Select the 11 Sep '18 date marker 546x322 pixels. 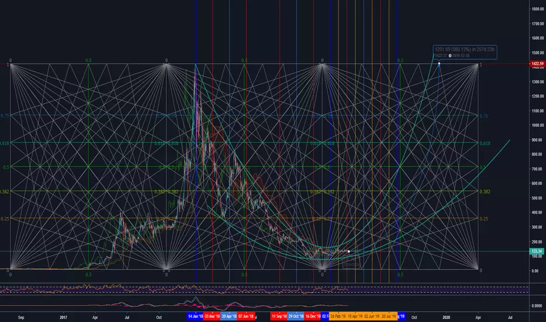(279, 316)
